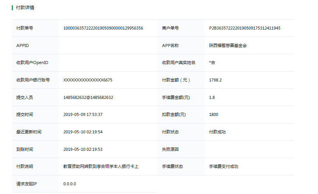Click the 收款用户银行账号 label

point(33,80)
